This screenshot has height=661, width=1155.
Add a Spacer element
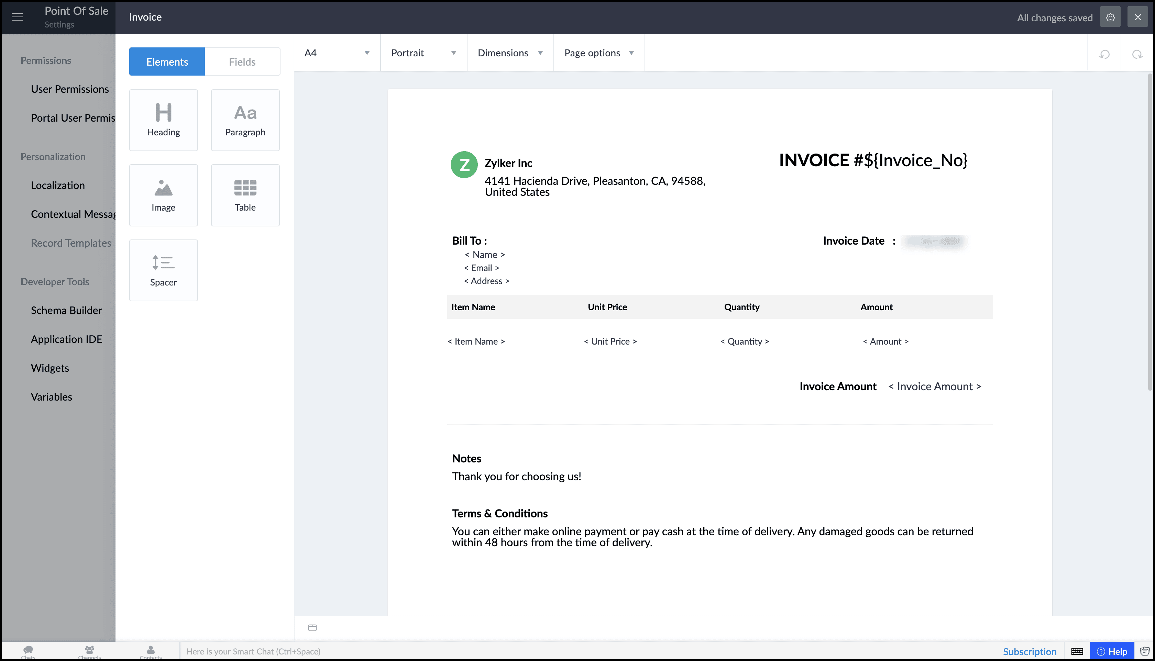(163, 270)
